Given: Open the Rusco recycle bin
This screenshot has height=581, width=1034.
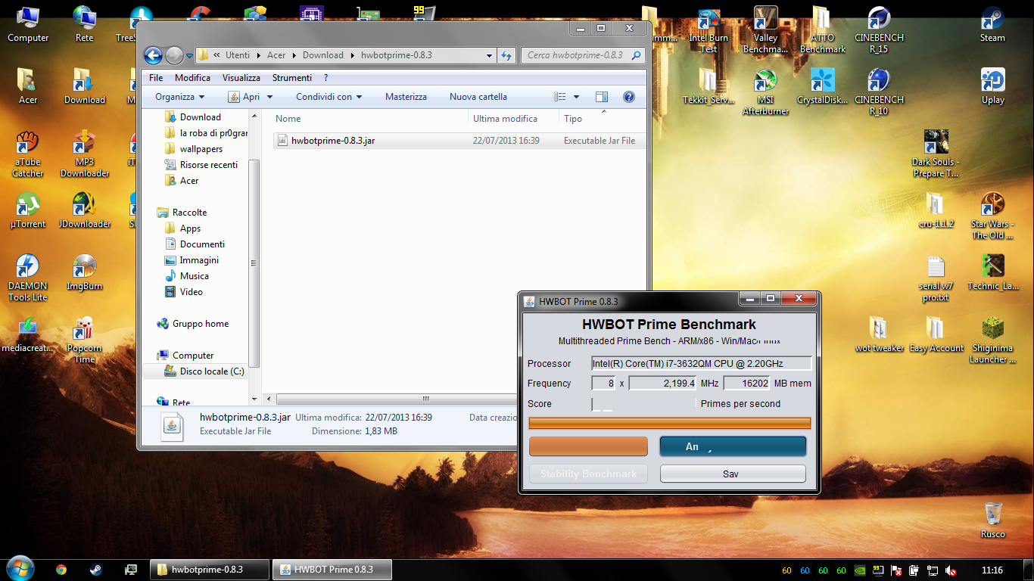Looking at the screenshot, I should pyautogui.click(x=992, y=520).
